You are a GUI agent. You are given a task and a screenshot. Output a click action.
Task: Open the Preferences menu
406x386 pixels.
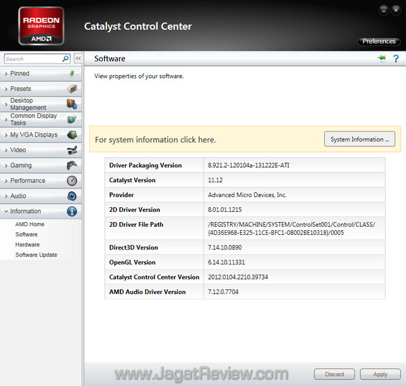point(379,41)
